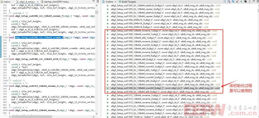
Task: Select u8g2_Setup_ssd1306_i2c_128x64_vcomh0_1 in Outline
Action: [x=166, y=67]
